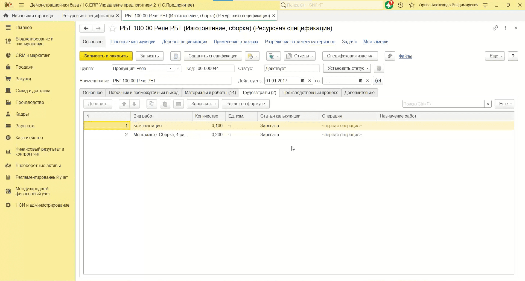Clear the Действует с date field

(310, 81)
